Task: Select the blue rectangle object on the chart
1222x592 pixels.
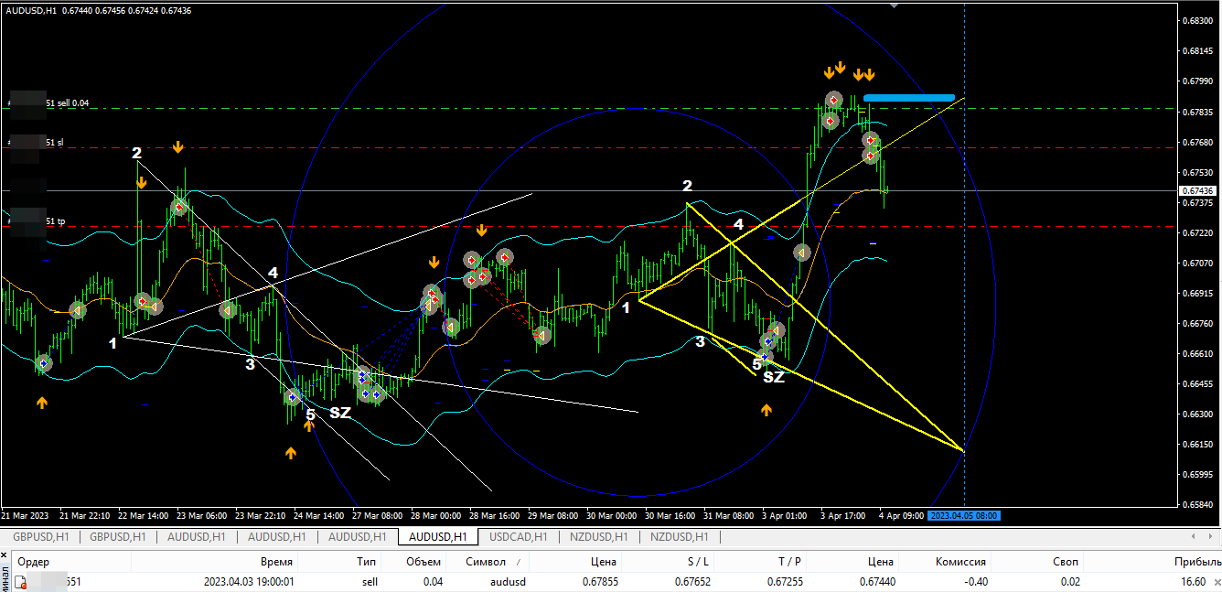Action: 909,97
